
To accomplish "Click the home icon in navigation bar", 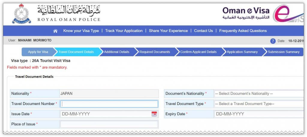I will [55, 31].
